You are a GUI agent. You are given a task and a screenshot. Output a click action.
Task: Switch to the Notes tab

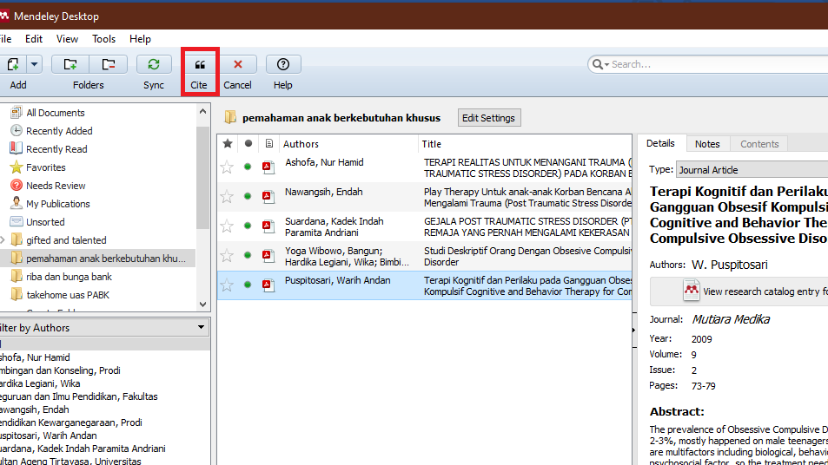coord(707,144)
